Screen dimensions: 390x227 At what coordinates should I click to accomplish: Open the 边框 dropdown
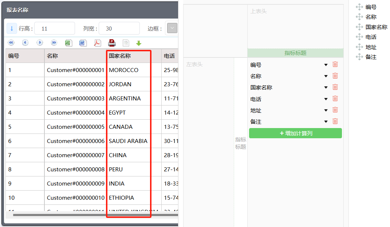point(172,28)
